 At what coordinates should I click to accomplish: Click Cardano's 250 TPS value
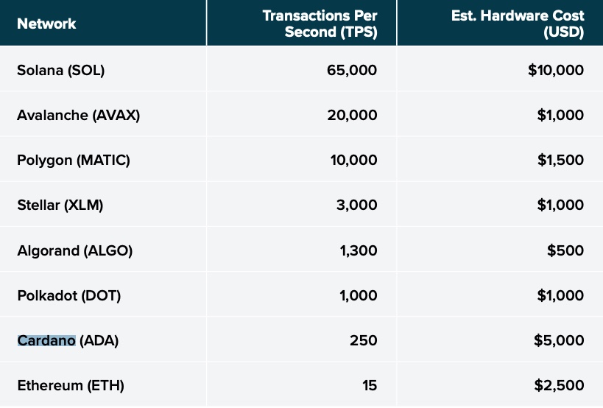point(364,341)
